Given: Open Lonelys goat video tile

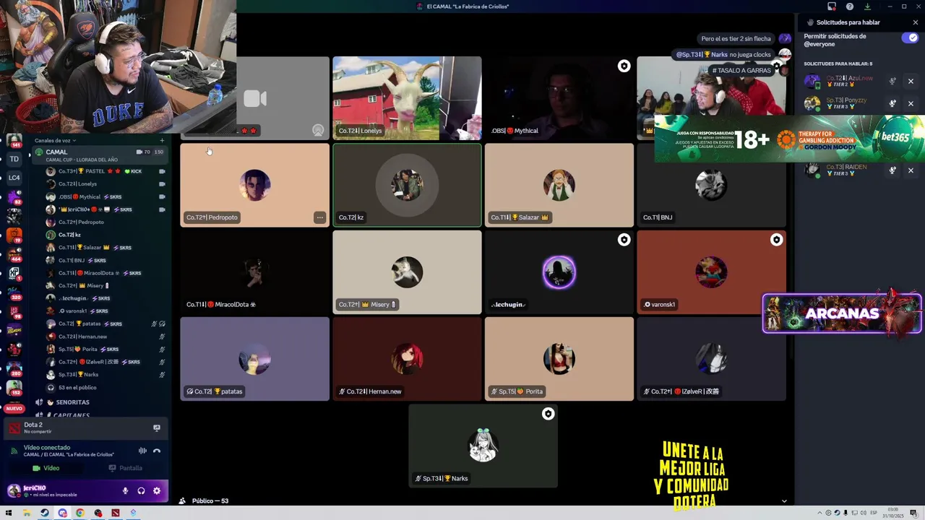Looking at the screenshot, I should tap(407, 98).
